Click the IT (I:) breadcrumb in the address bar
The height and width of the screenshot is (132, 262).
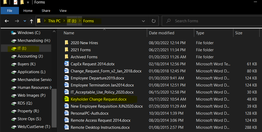[71, 21]
